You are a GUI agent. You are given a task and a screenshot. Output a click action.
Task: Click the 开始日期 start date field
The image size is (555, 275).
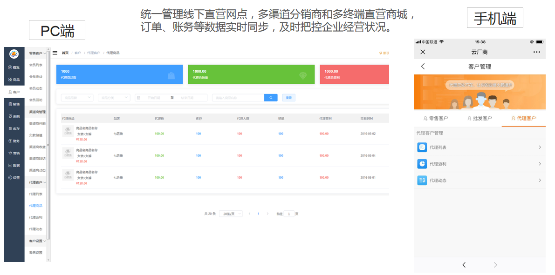154,98
